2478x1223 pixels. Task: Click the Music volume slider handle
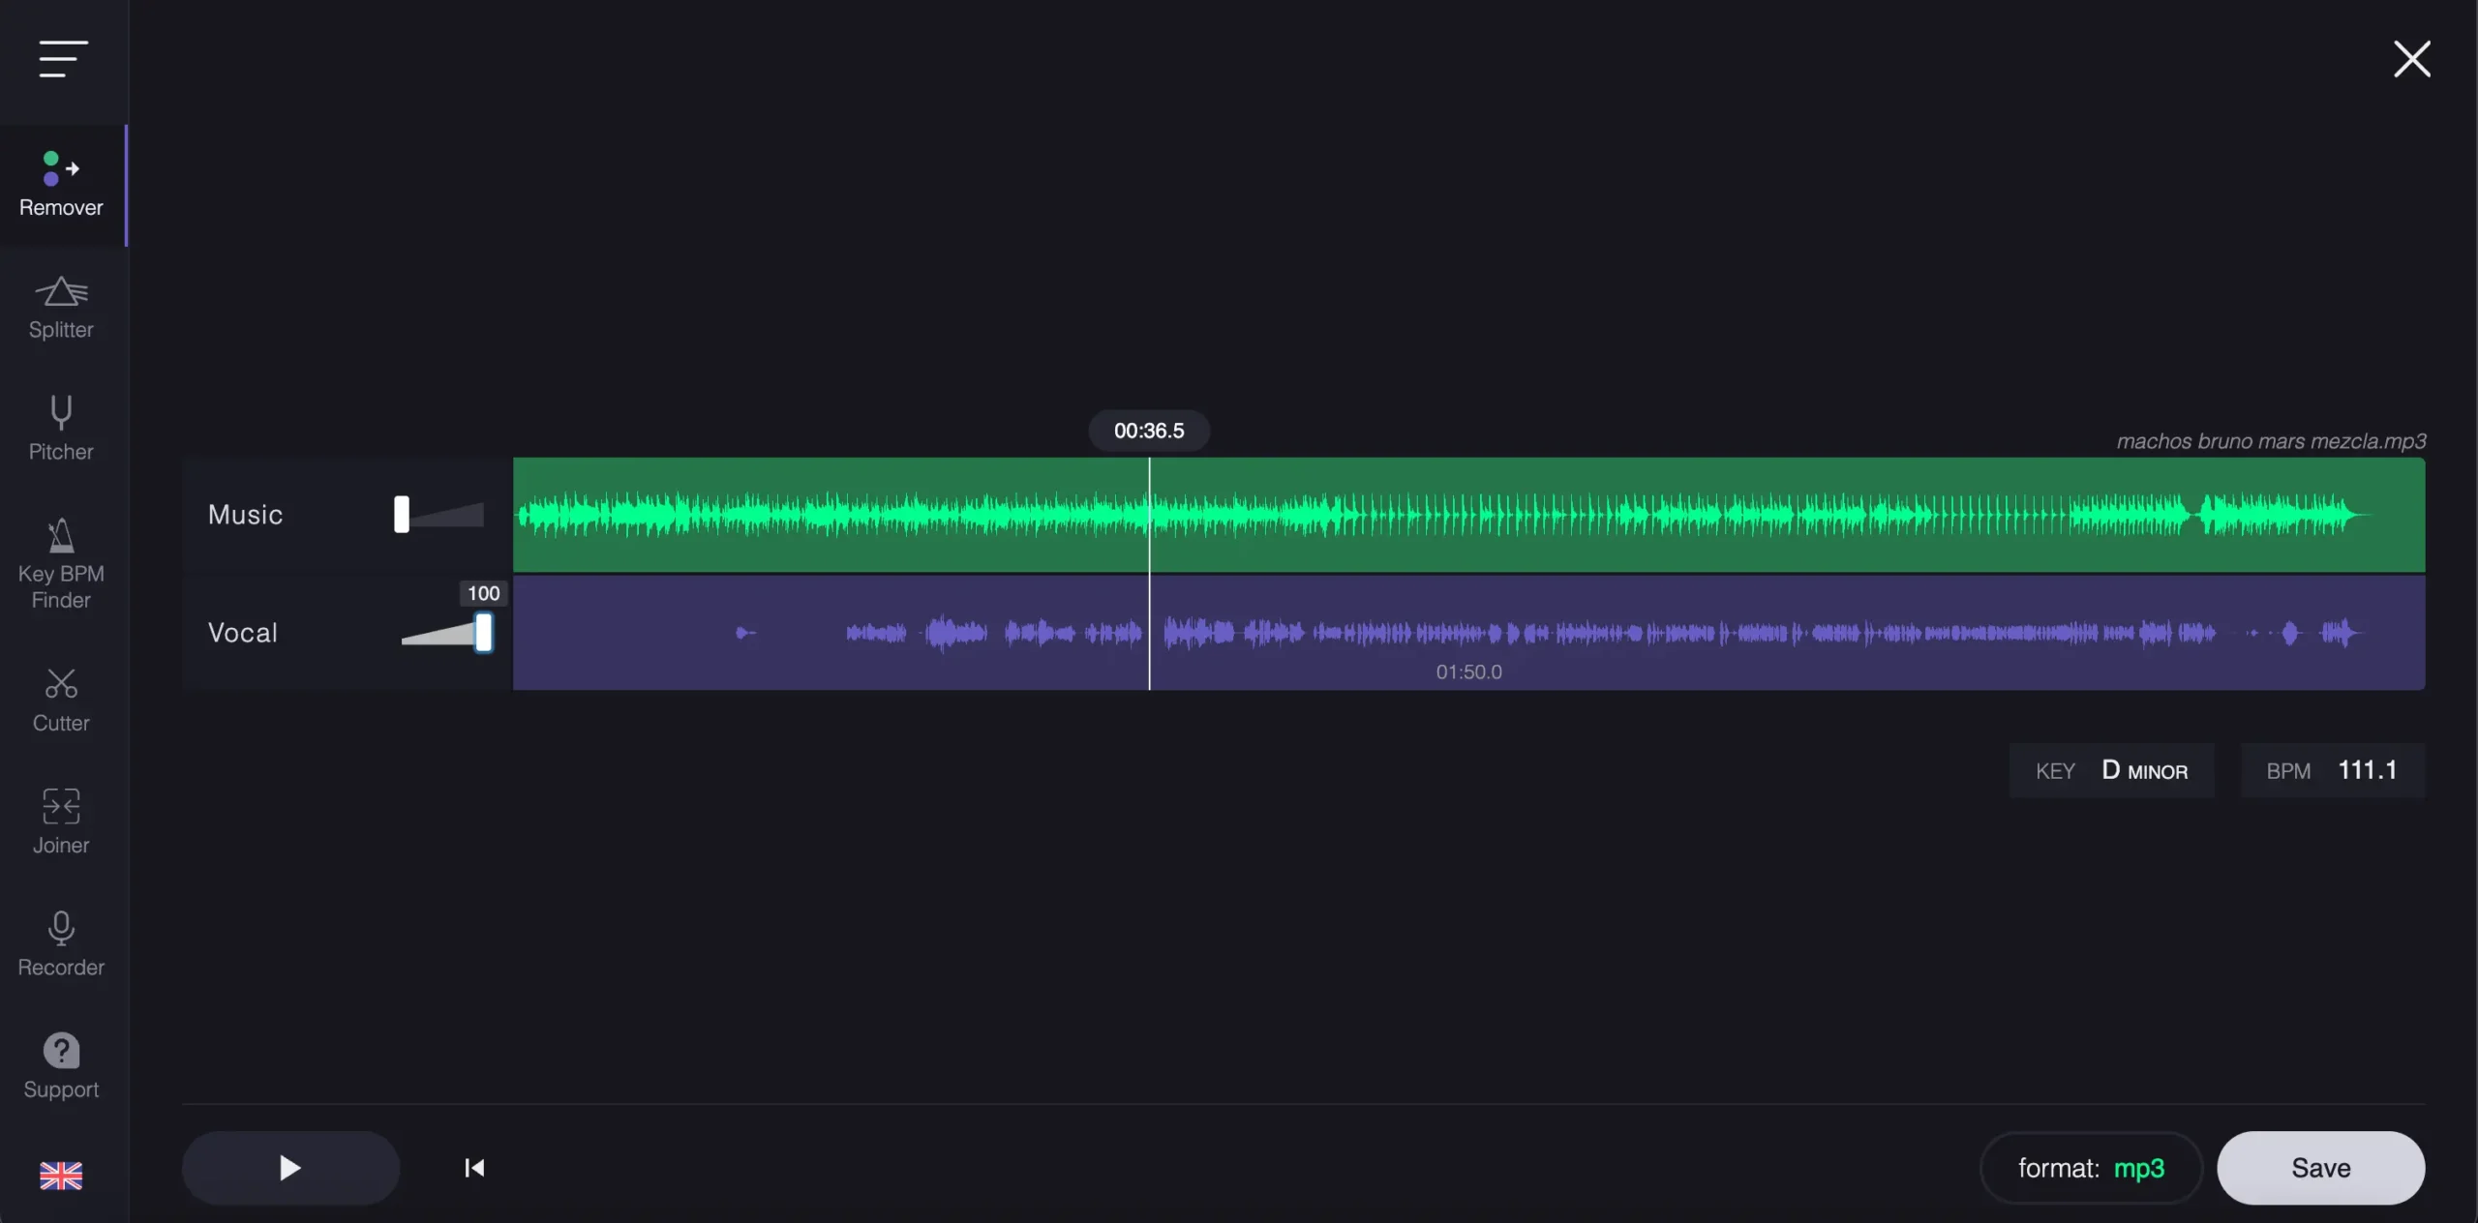coord(402,515)
